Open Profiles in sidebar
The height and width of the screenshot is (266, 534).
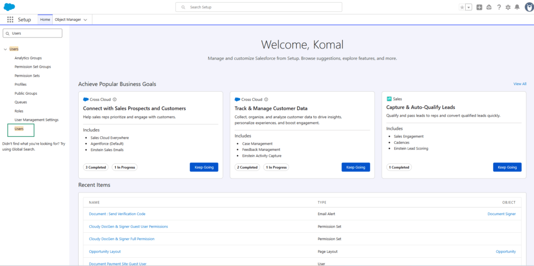click(x=20, y=85)
